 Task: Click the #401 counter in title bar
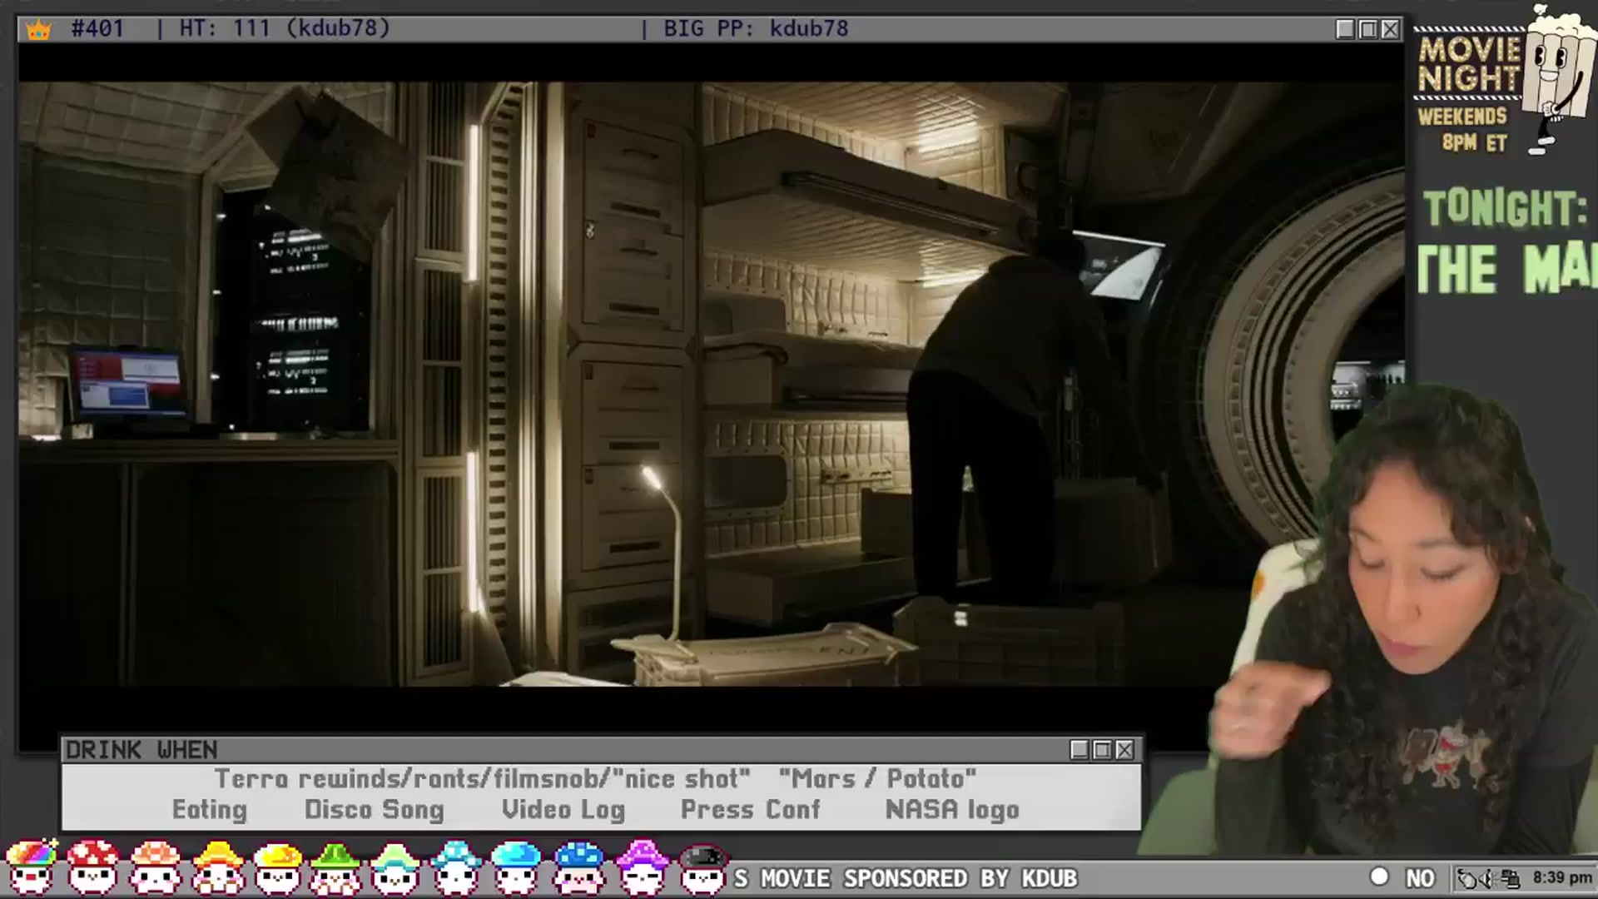coord(97,28)
